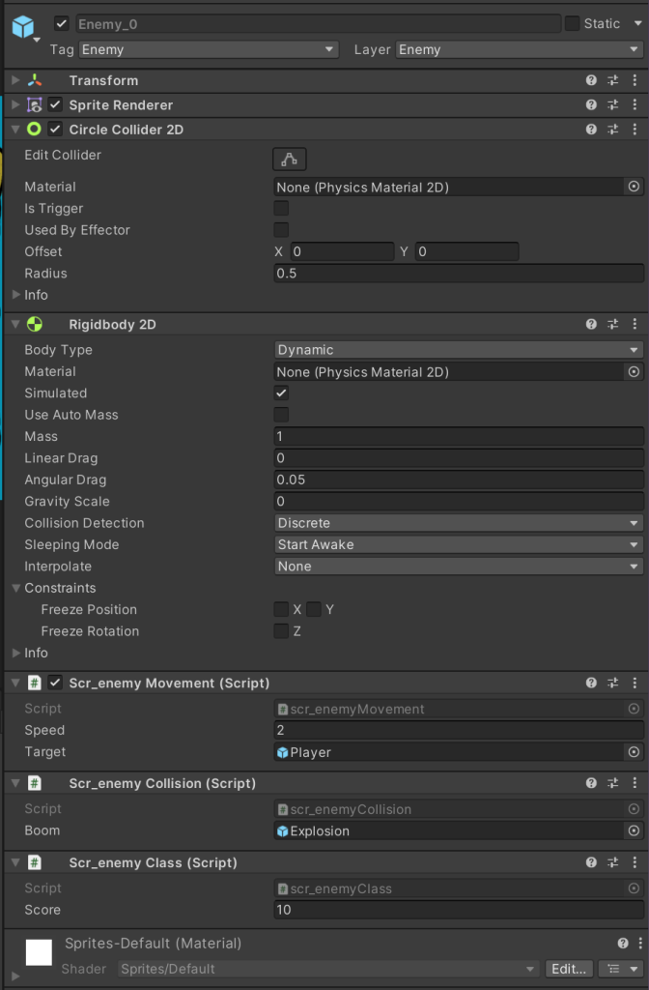649x990 pixels.
Task: Click object picker next to the Explosion field
Action: pyautogui.click(x=634, y=830)
